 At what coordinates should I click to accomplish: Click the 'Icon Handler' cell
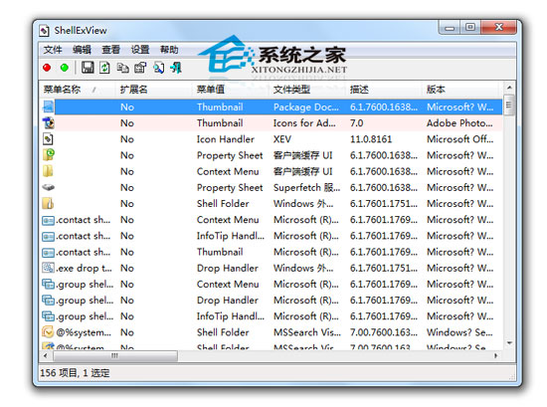pyautogui.click(x=226, y=139)
